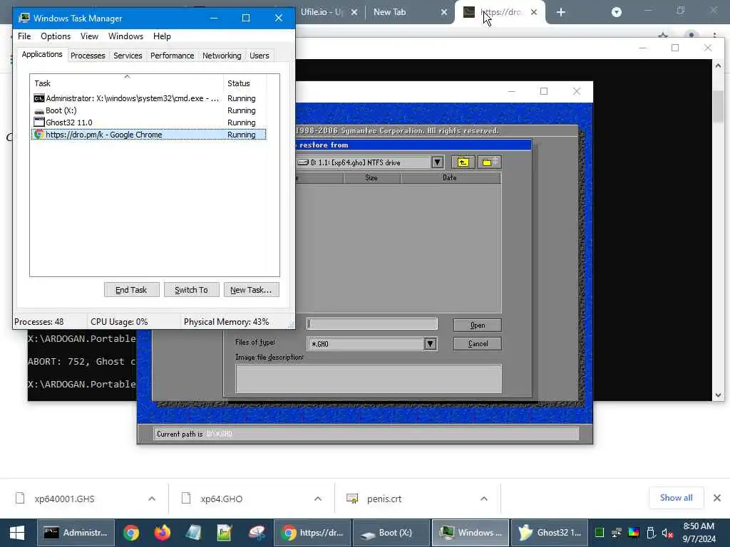The image size is (730, 547).
Task: Click the Image file description box
Action: pos(369,379)
